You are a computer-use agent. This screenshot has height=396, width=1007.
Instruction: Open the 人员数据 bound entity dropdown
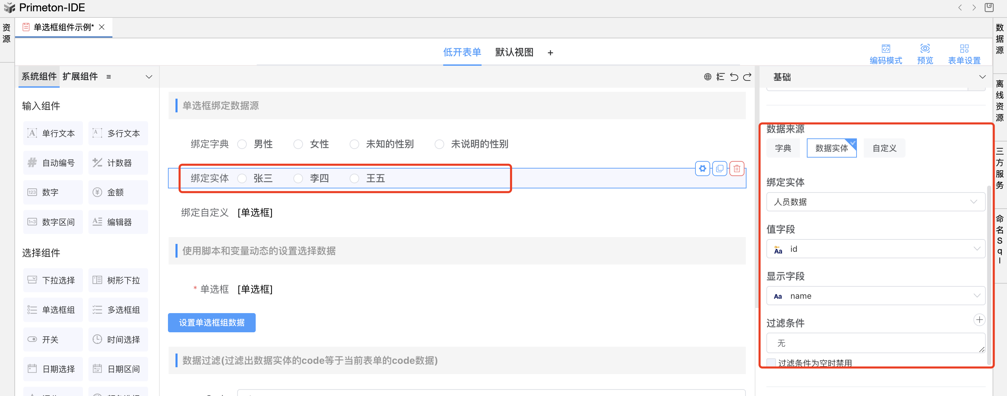pos(875,202)
